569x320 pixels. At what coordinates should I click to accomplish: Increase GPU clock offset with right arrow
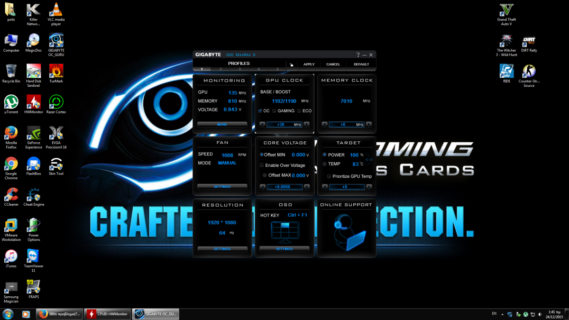click(x=306, y=124)
